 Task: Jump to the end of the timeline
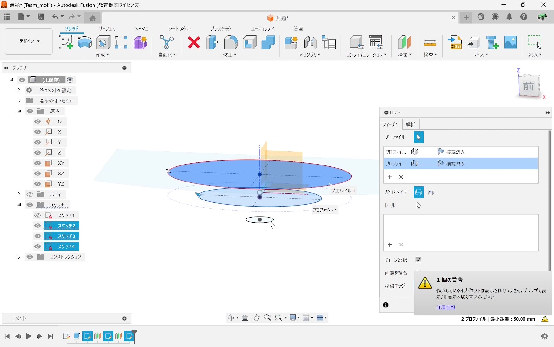pyautogui.click(x=50, y=336)
